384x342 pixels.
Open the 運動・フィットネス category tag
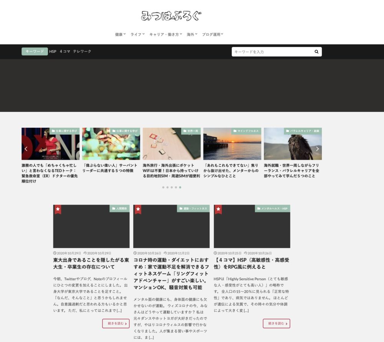pos(193,209)
